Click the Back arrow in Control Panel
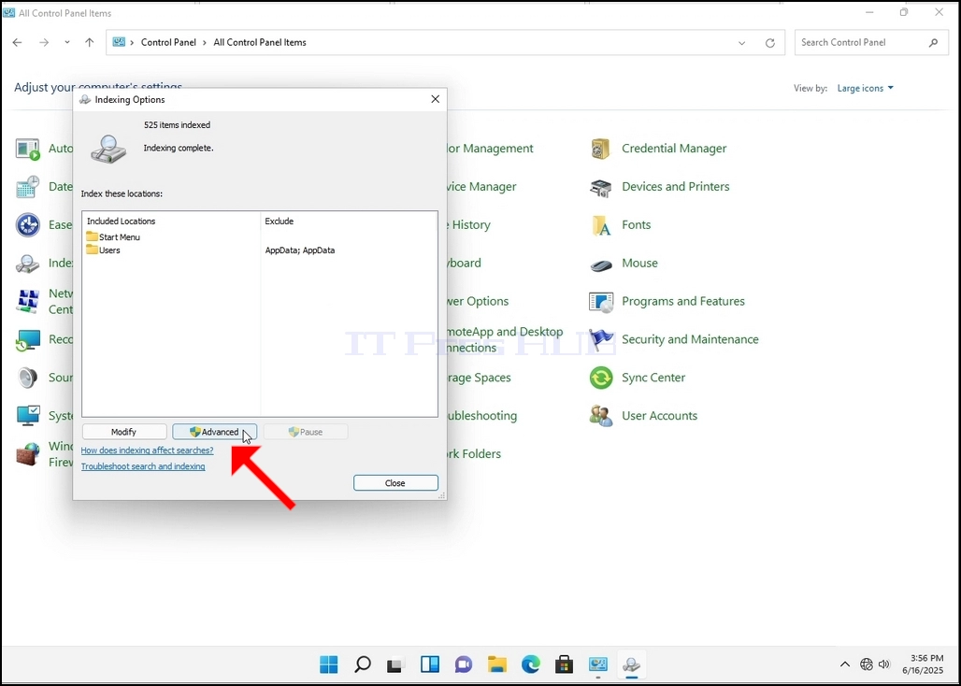 [x=17, y=42]
